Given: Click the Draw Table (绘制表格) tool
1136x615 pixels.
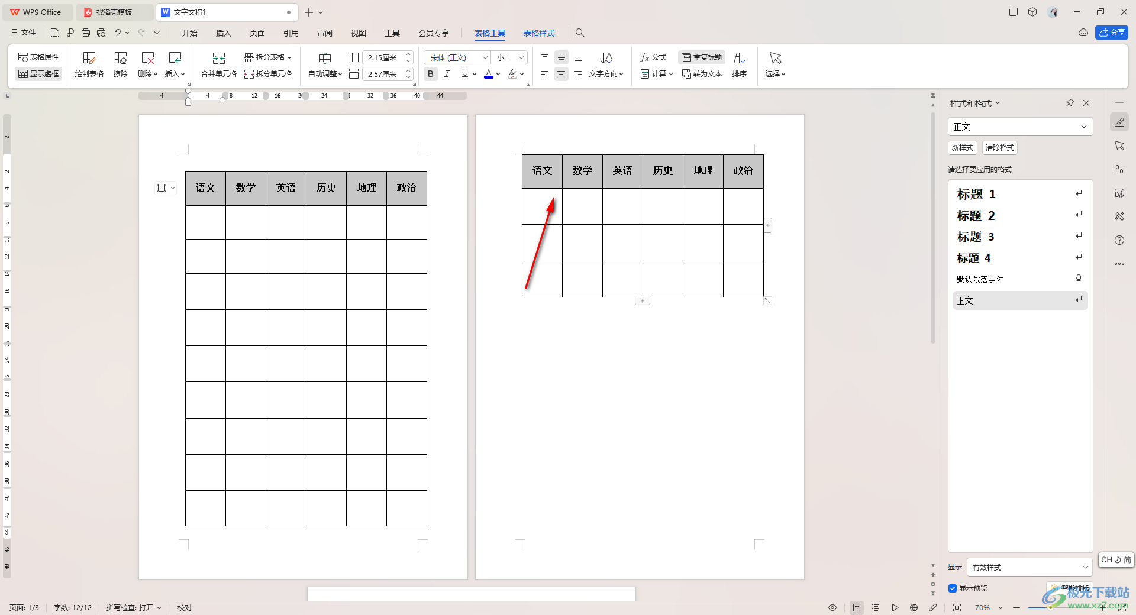Looking at the screenshot, I should 89,65.
